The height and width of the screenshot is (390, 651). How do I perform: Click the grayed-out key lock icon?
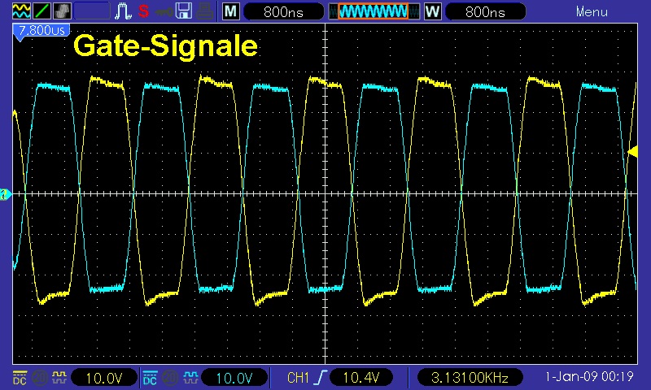[x=164, y=11]
